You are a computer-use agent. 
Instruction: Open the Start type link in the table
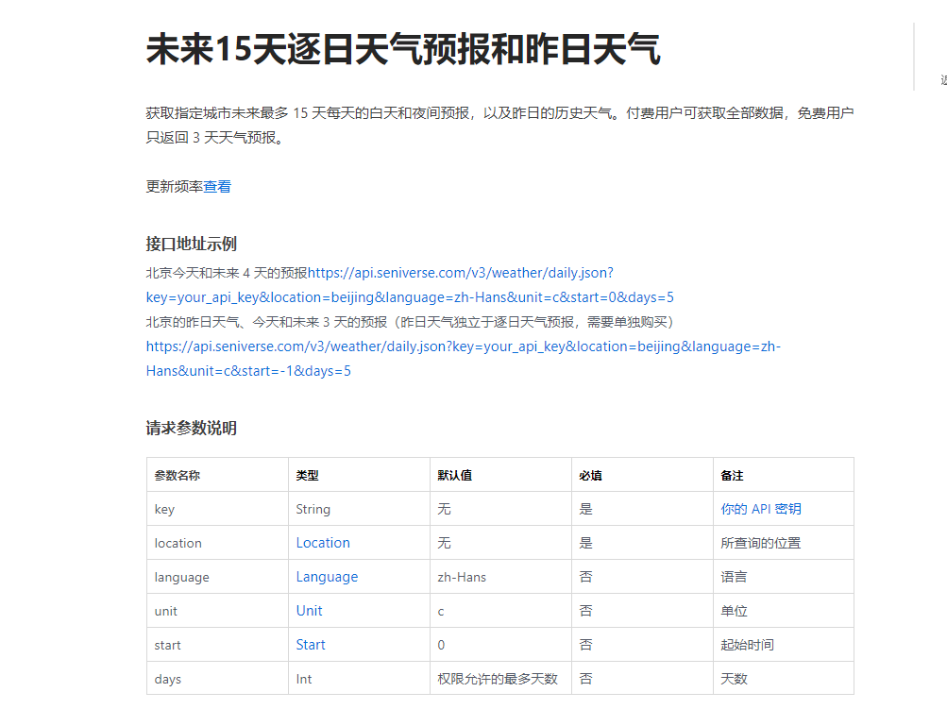pyautogui.click(x=311, y=644)
